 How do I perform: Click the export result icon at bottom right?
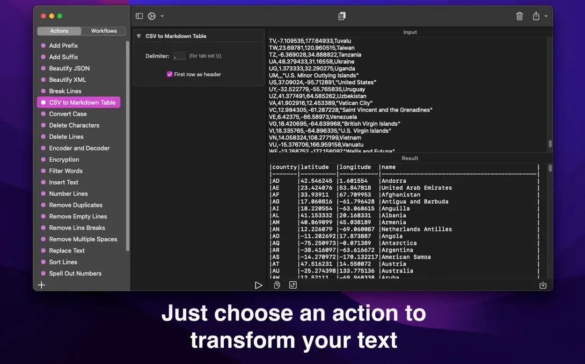coord(543,285)
